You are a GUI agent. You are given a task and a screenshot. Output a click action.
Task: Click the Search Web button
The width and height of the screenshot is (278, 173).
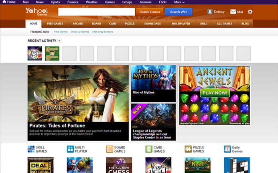click(x=179, y=12)
